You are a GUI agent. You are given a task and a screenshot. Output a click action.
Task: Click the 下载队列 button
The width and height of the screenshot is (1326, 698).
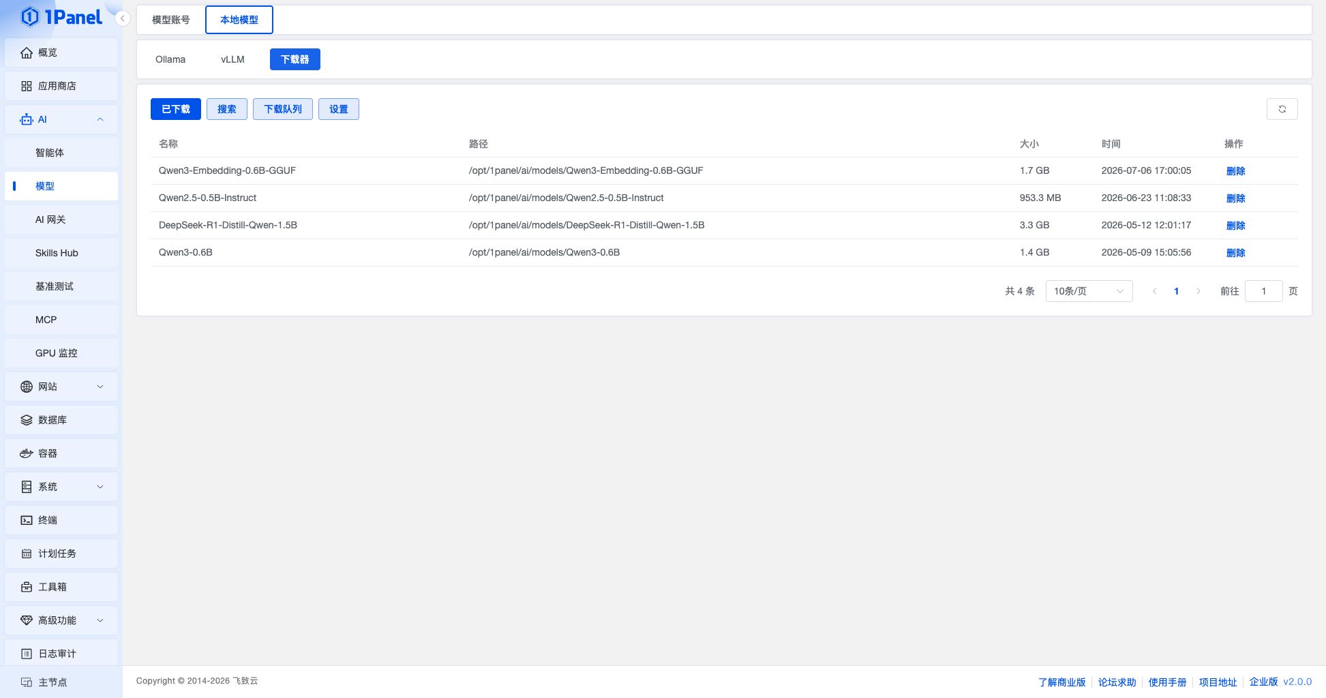point(283,109)
